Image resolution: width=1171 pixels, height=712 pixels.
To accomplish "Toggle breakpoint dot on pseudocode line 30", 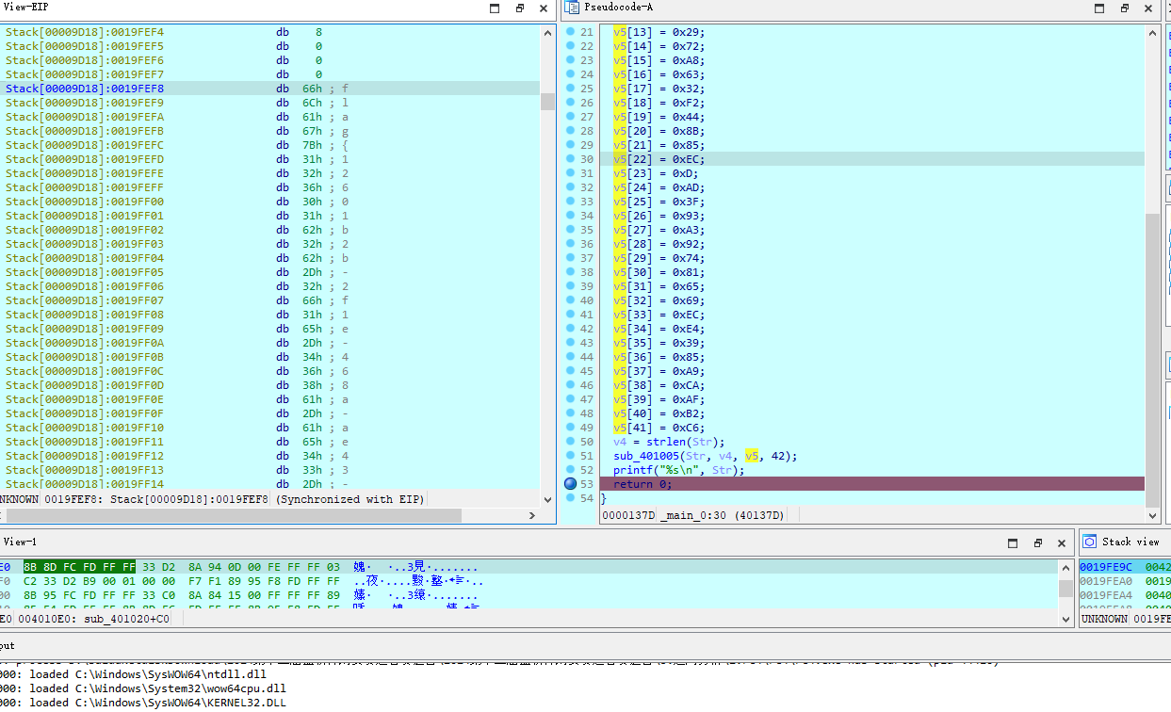I will (x=571, y=159).
